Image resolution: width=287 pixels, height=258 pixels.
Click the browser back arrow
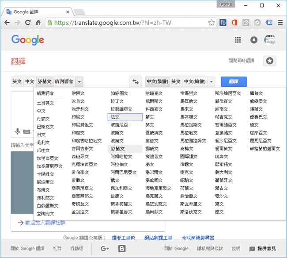click(7, 23)
